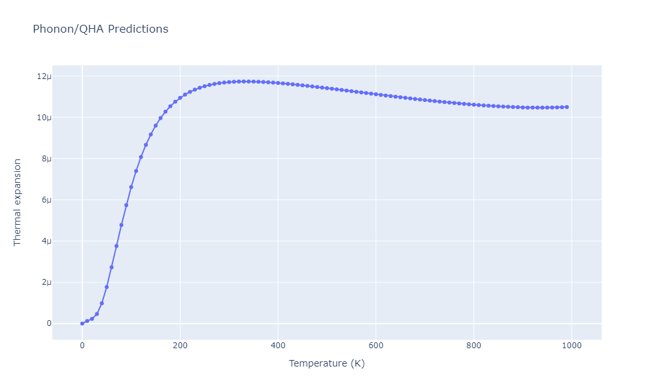654x392 pixels.
Task: Click the 600 x-axis tick label
Action: point(376,346)
